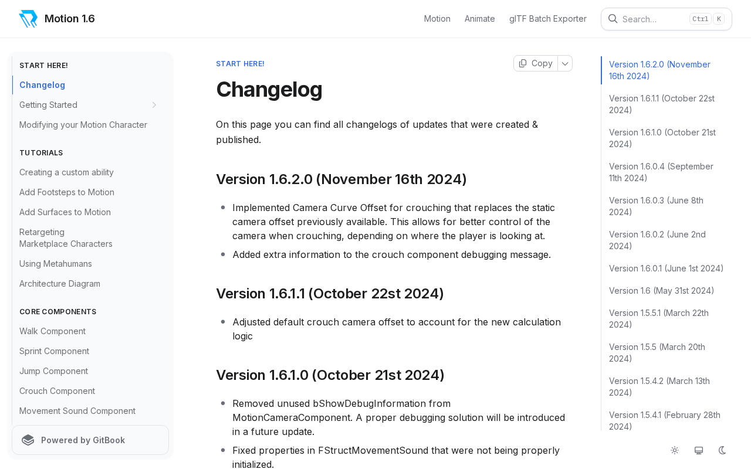751x469 pixels.
Task: Jump to Version 1.6.0.4 in outline
Action: click(x=661, y=172)
